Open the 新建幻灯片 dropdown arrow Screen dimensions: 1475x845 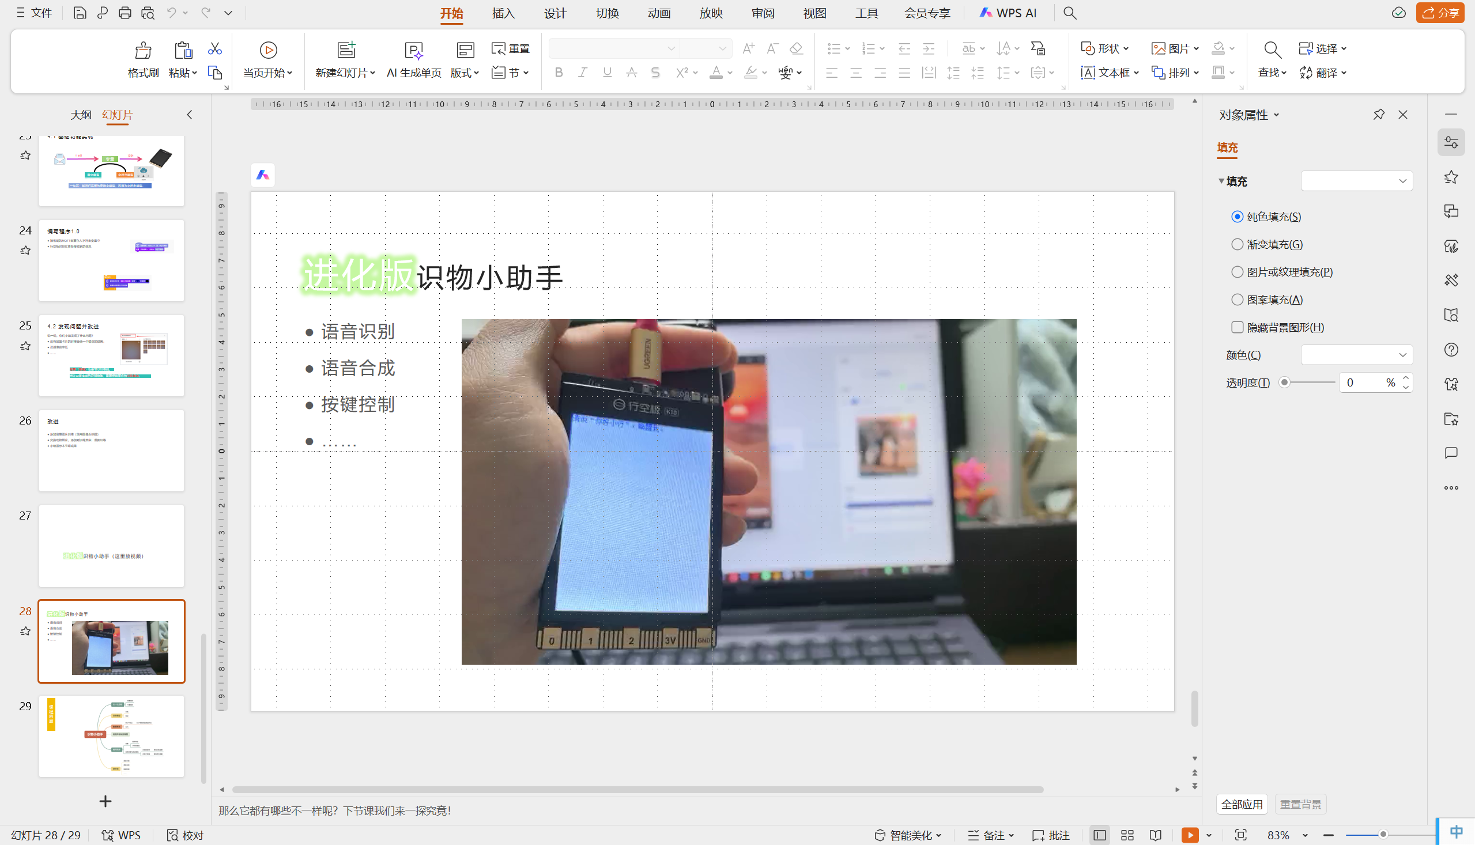373,73
